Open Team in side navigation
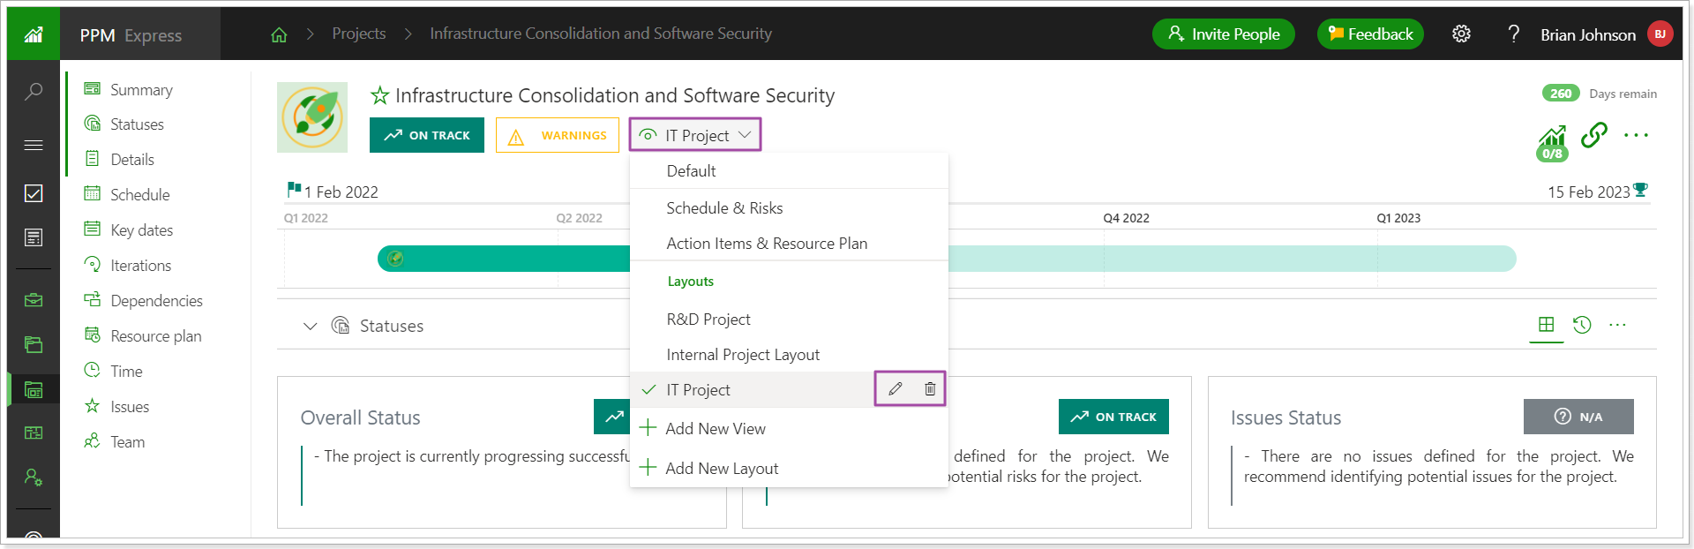Viewport: 1694px width, 549px height. tap(115, 441)
